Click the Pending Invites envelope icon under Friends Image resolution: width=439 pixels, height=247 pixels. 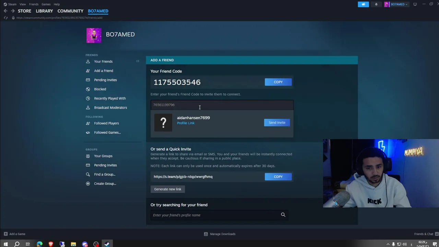click(x=88, y=80)
